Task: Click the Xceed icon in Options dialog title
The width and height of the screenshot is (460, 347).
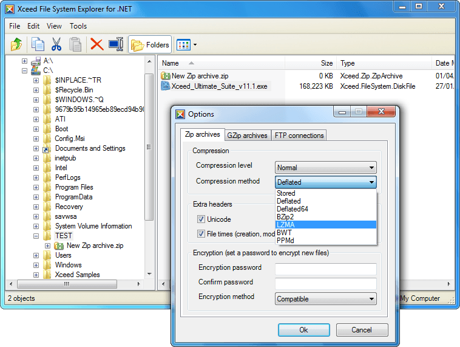Action: point(180,114)
